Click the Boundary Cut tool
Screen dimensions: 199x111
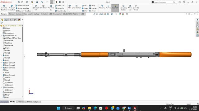point(61,11)
